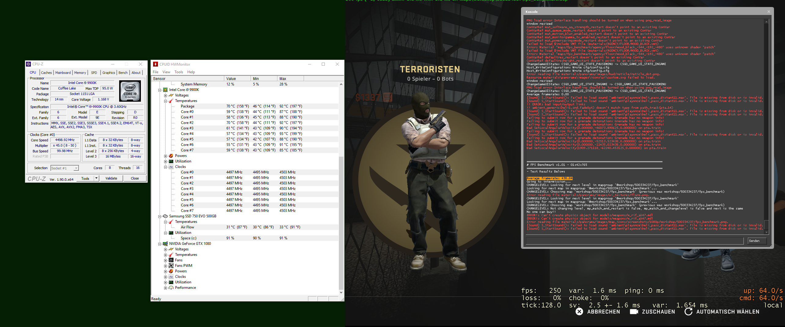Click the GPU Performance gauge icon

tap(171, 288)
